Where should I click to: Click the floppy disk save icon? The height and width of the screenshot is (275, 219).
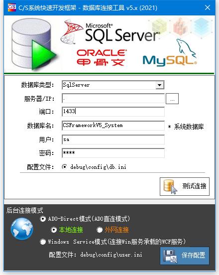pos(170,256)
